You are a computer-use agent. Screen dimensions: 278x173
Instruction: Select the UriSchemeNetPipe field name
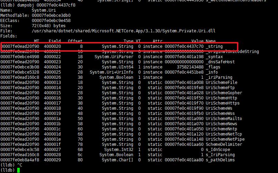(225, 139)
